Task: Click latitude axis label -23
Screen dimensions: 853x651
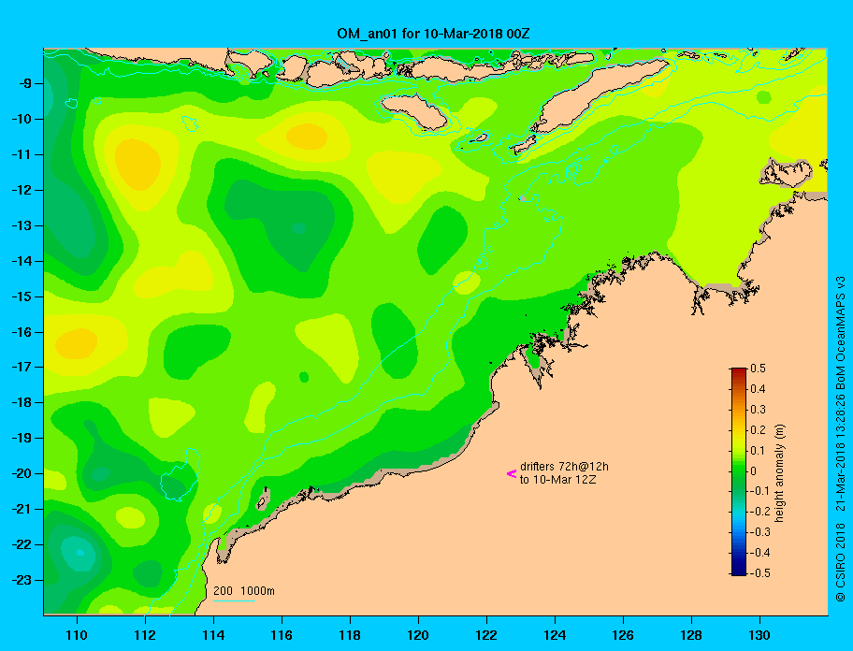Action: pyautogui.click(x=22, y=580)
